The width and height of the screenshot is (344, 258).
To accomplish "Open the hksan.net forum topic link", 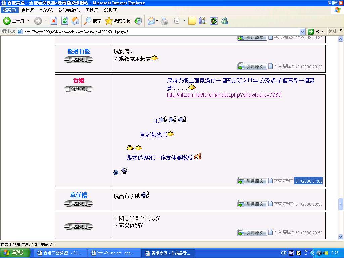I will (x=224, y=95).
